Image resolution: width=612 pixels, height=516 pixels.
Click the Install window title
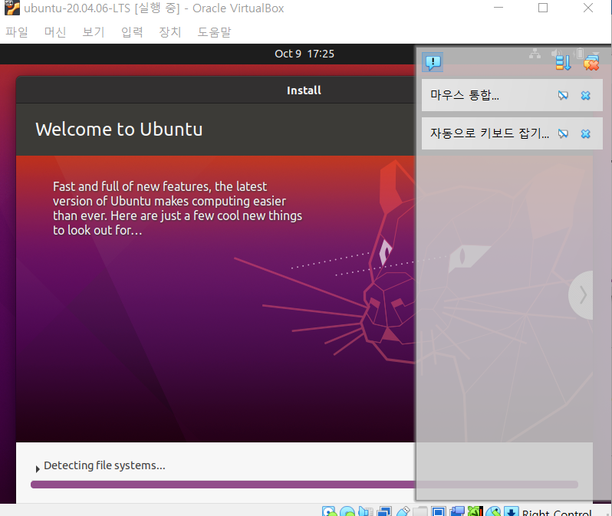click(304, 90)
